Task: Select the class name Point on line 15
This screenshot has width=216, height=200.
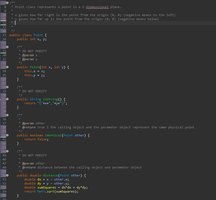Action: 38,35
